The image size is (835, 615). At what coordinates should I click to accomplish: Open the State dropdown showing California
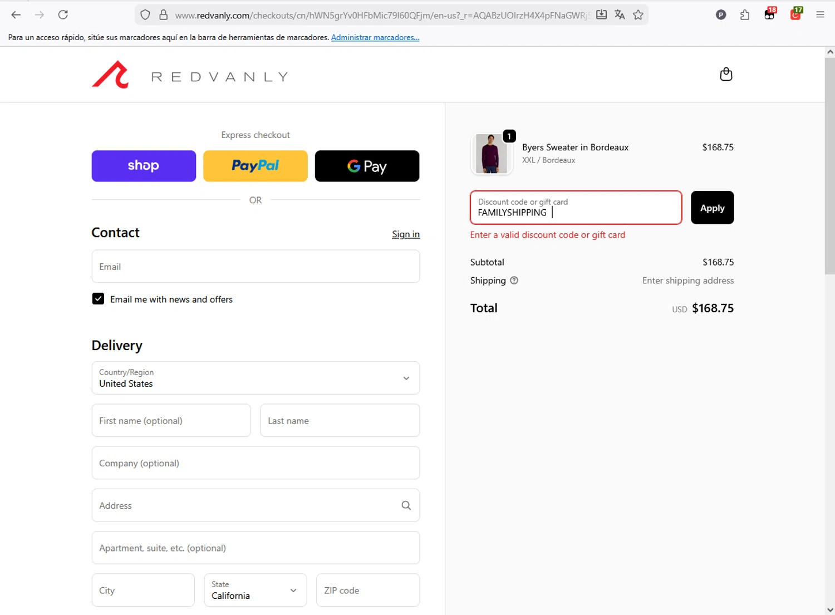pos(255,590)
